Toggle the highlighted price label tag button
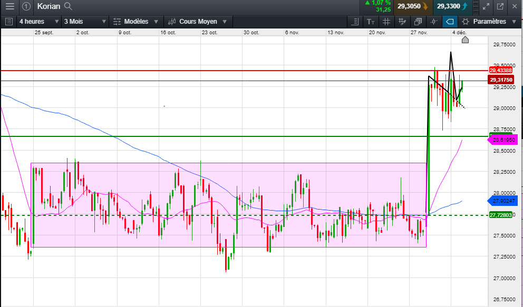Viewport: 523px width, 307px height. (449, 22)
